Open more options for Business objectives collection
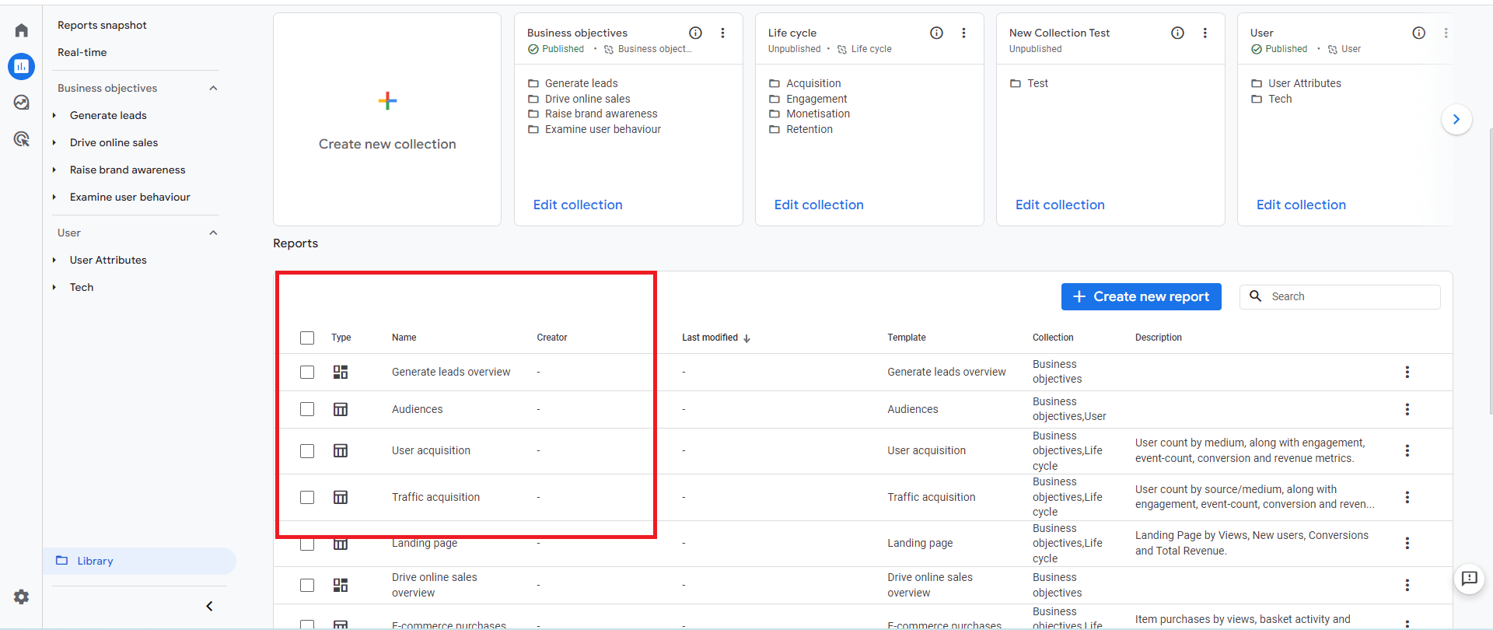 [722, 33]
